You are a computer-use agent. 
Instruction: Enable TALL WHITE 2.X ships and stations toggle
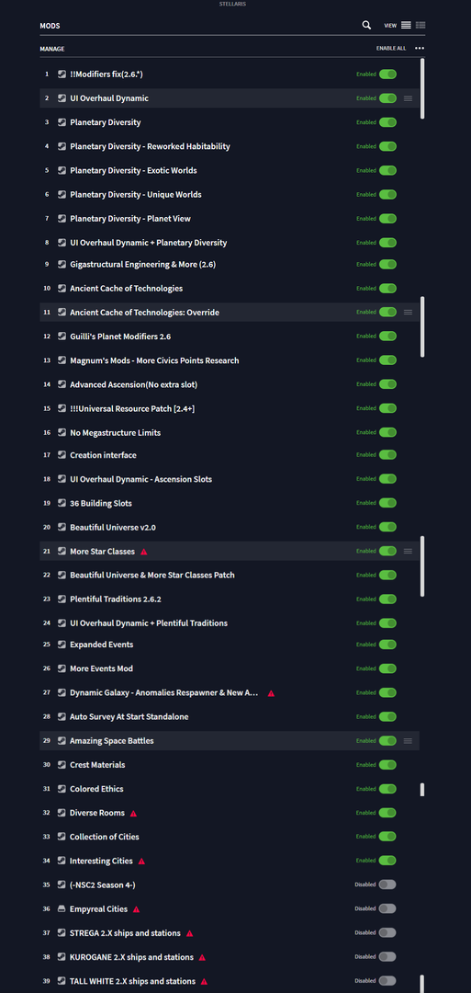pyautogui.click(x=387, y=981)
